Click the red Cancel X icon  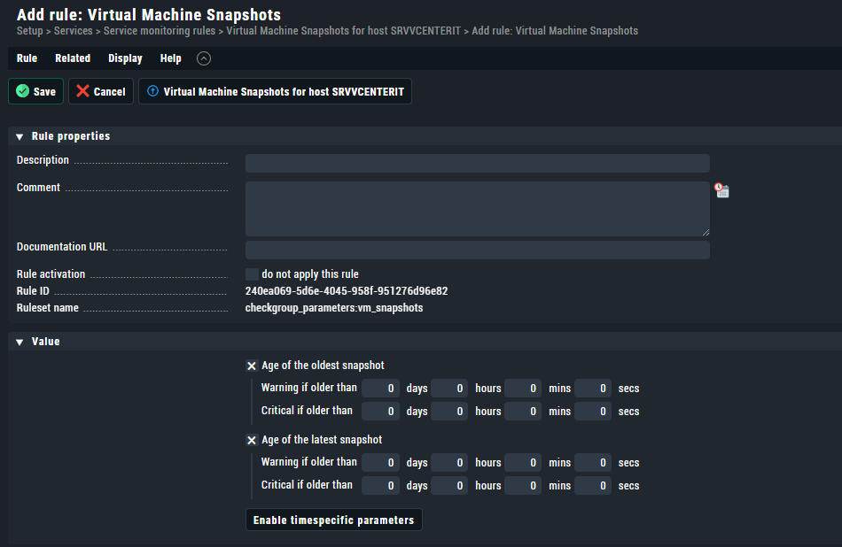(x=82, y=91)
